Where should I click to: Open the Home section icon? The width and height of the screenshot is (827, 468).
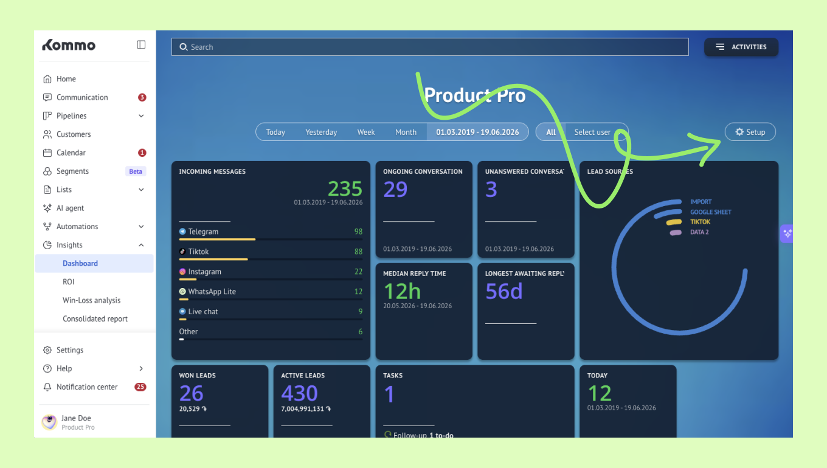[47, 79]
